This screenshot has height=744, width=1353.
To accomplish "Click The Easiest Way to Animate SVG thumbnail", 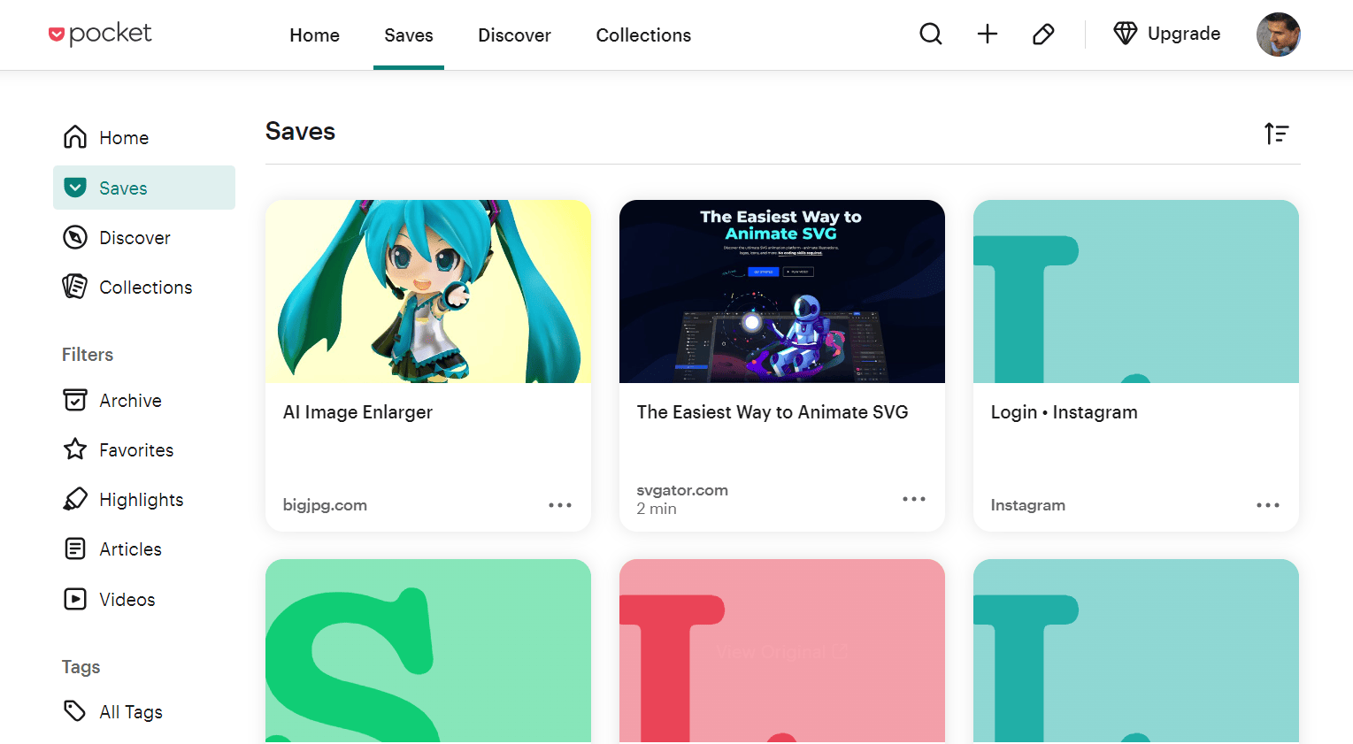I will click(781, 292).
